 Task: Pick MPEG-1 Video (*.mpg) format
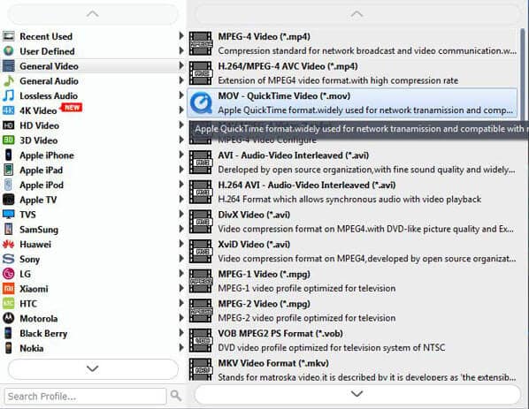353,281
